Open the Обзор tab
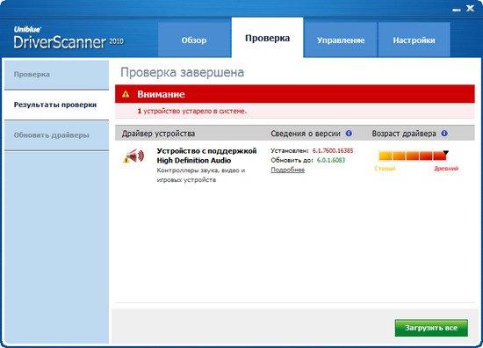Image resolution: width=483 pixels, height=348 pixels. 194,40
